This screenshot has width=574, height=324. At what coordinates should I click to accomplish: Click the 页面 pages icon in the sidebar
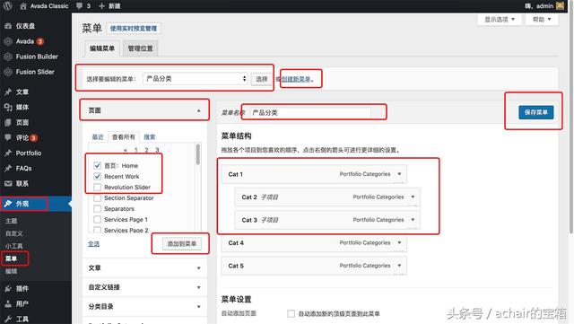tap(8, 122)
